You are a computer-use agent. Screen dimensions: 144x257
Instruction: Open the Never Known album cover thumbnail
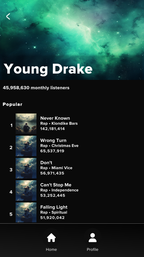26,124
